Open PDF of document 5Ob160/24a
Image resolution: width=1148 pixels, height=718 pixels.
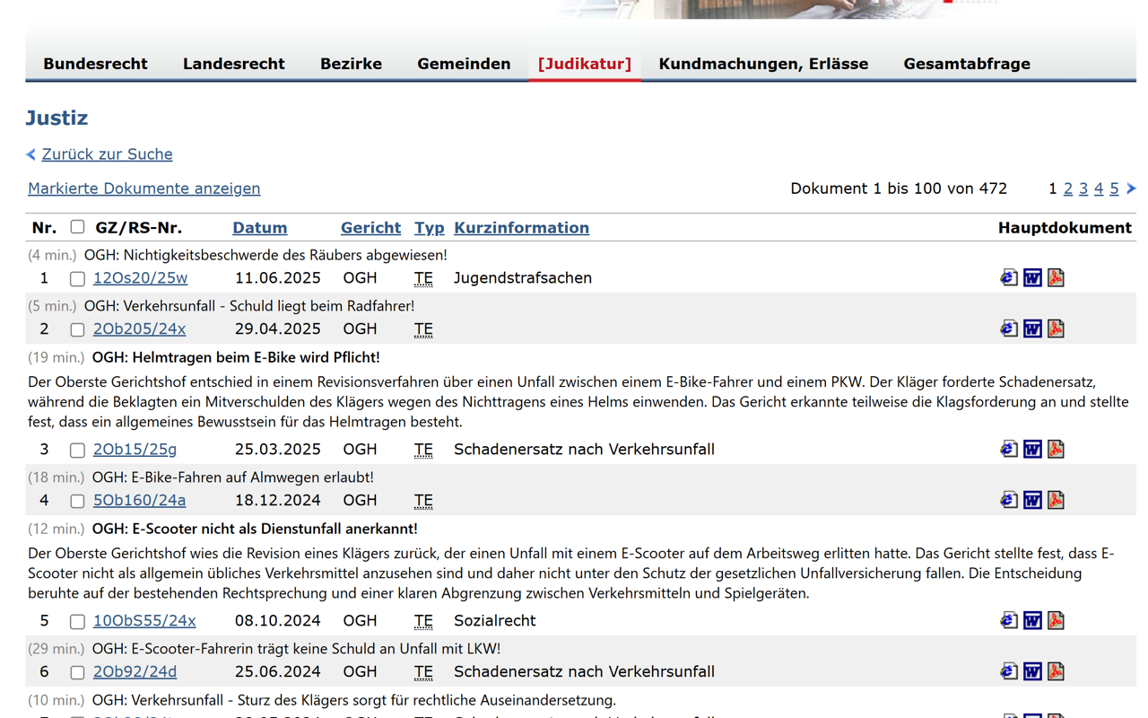pos(1056,501)
